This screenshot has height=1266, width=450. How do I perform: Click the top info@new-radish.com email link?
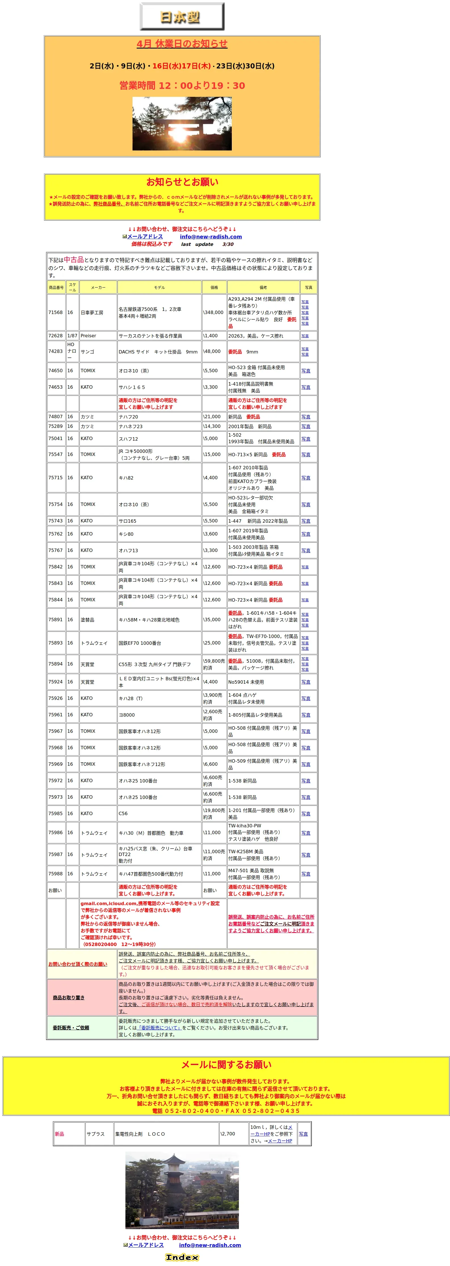click(211, 237)
